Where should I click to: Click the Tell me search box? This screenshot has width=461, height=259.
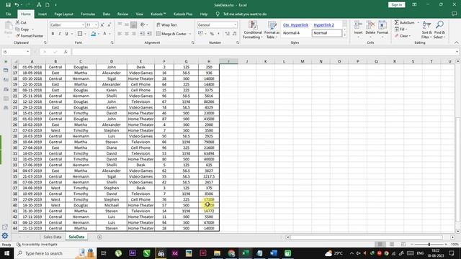pyautogui.click(x=245, y=14)
